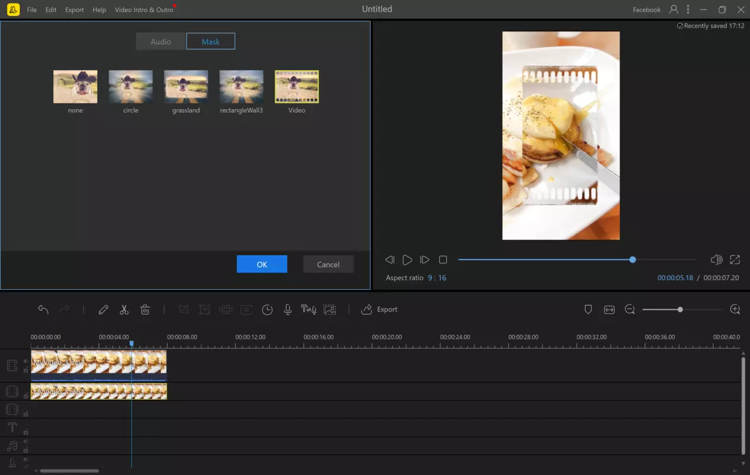Image resolution: width=750 pixels, height=475 pixels.
Task: Play the preview video
Action: [407, 259]
